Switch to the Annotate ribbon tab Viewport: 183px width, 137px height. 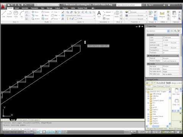(25, 8)
